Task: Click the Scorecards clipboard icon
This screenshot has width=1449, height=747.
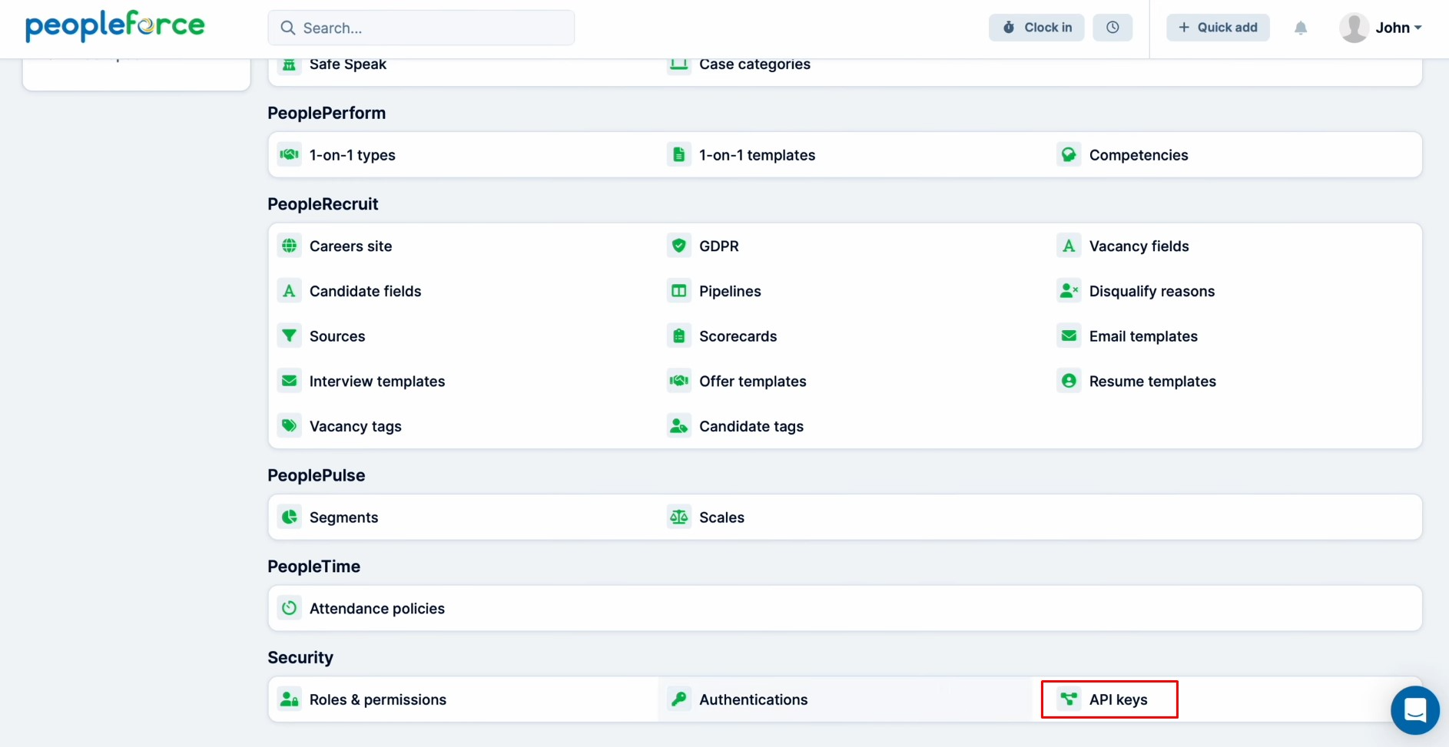Action: pyautogui.click(x=678, y=335)
